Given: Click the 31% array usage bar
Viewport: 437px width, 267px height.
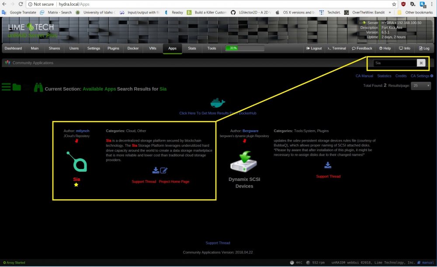Looking at the screenshot, I should click(245, 48).
